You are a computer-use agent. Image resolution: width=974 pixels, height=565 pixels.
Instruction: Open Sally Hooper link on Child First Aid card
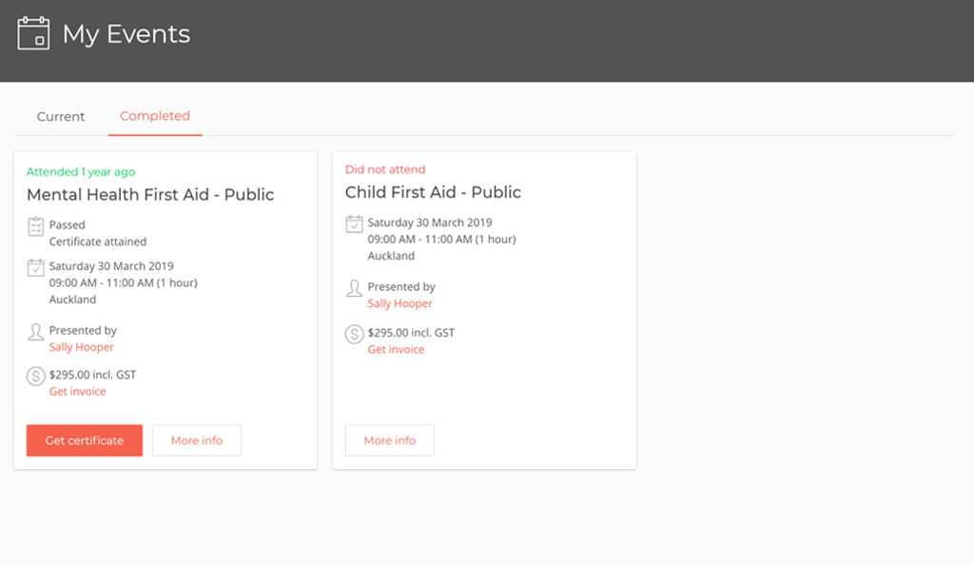[x=400, y=303]
